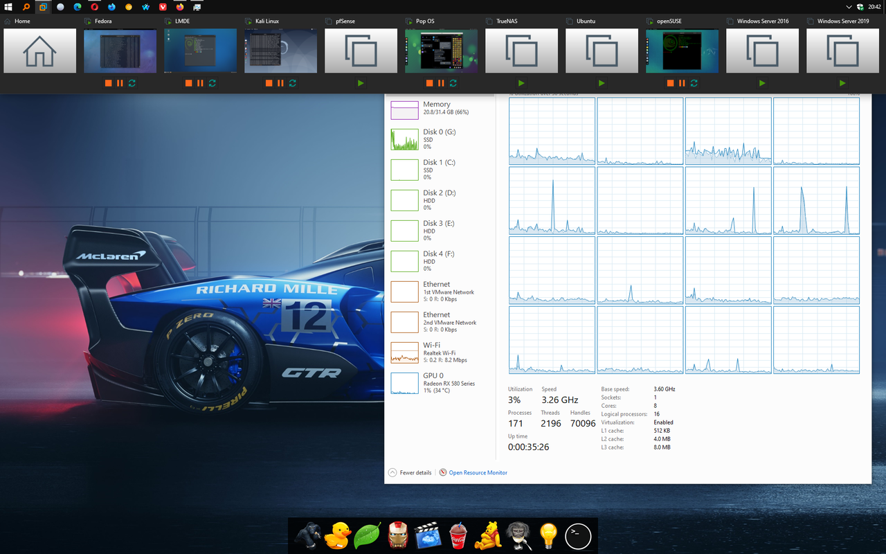Viewport: 886px width, 554px height.
Task: Pause the Fedora virtual machine
Action: 120,83
